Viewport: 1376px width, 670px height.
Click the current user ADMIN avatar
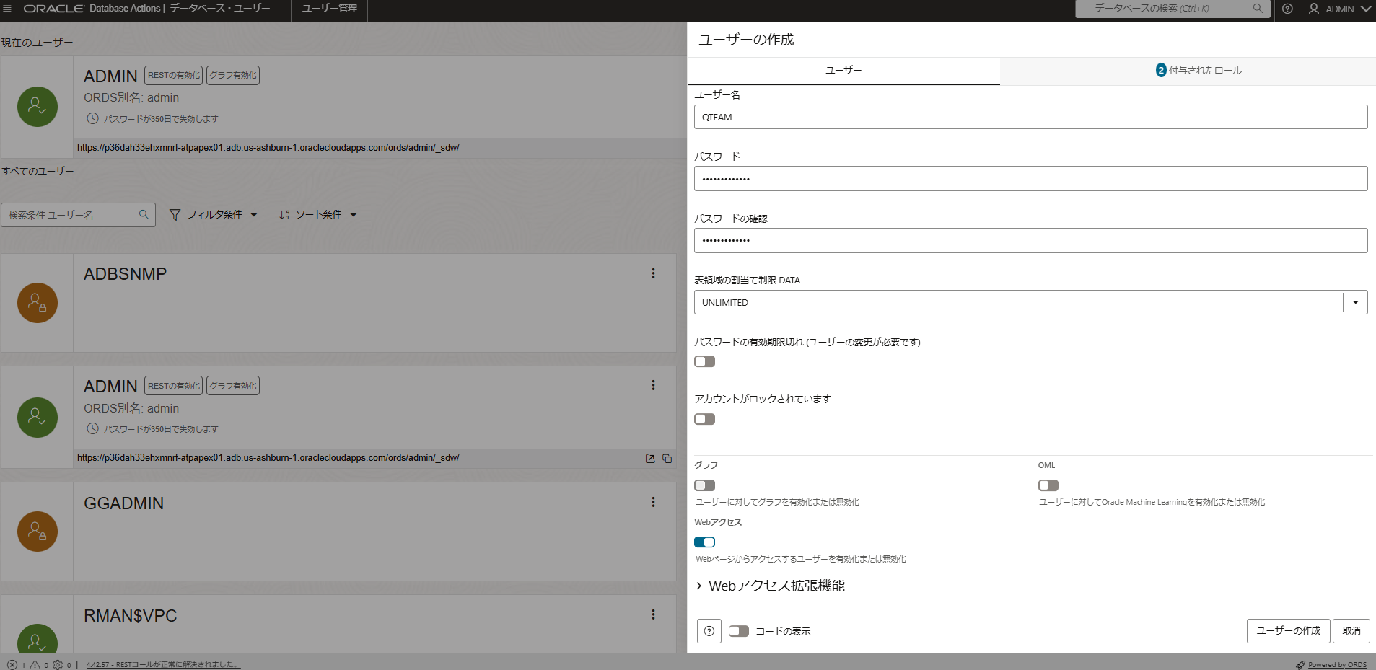[x=38, y=107]
